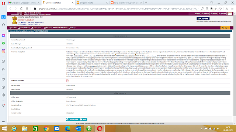236x132 pixels.
Task: Open Instagram in Opera sidebar
Action: click(3, 51)
